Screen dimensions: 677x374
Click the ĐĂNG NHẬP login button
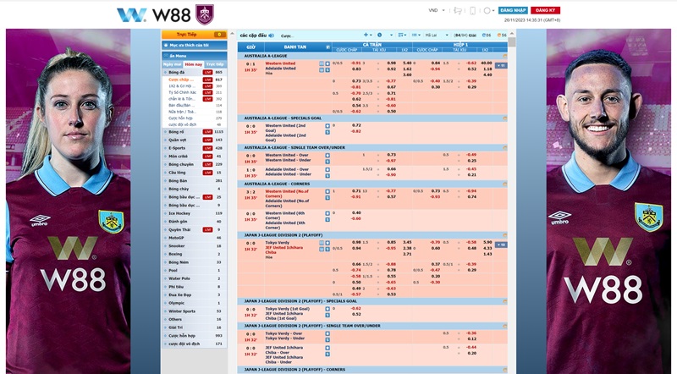click(513, 10)
